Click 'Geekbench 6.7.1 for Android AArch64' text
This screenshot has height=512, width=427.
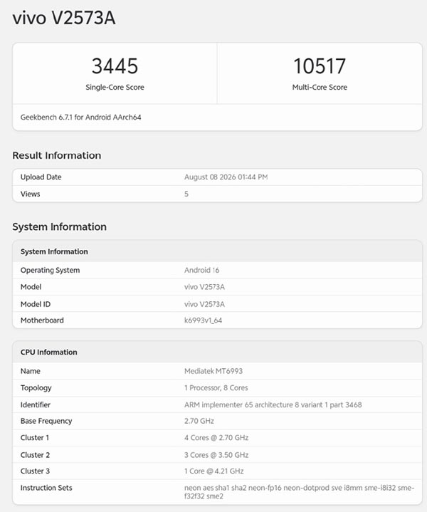point(80,117)
